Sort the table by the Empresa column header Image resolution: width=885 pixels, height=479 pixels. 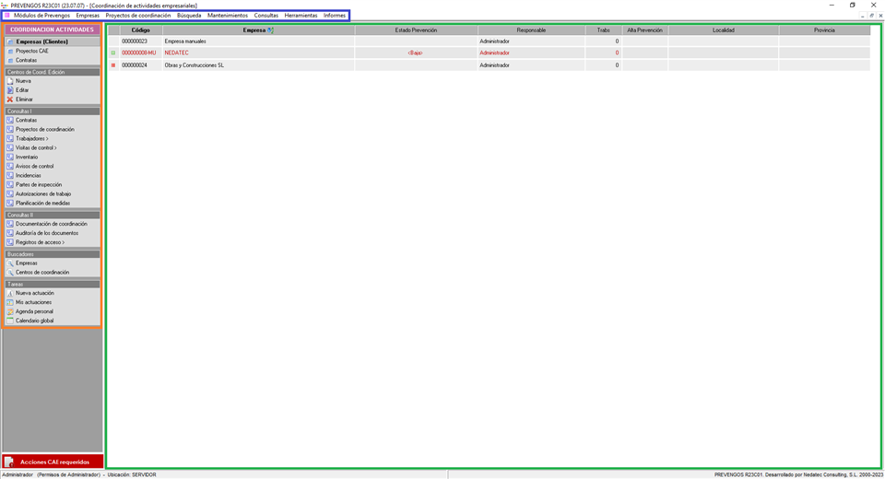pos(254,30)
